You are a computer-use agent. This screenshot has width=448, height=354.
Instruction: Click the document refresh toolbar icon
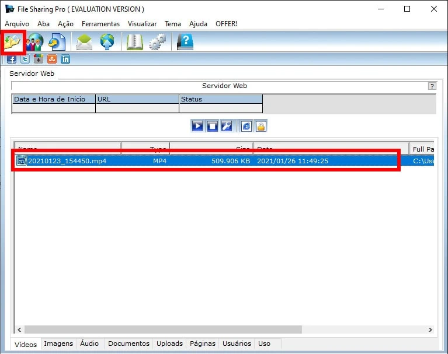(x=57, y=42)
